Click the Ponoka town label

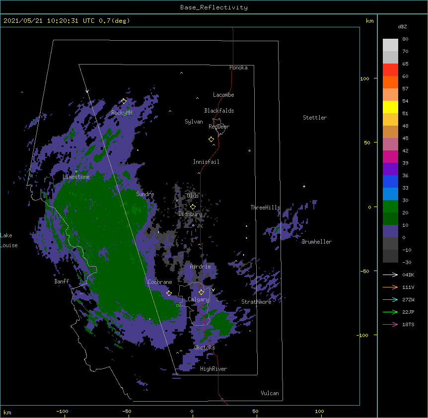[x=238, y=68]
